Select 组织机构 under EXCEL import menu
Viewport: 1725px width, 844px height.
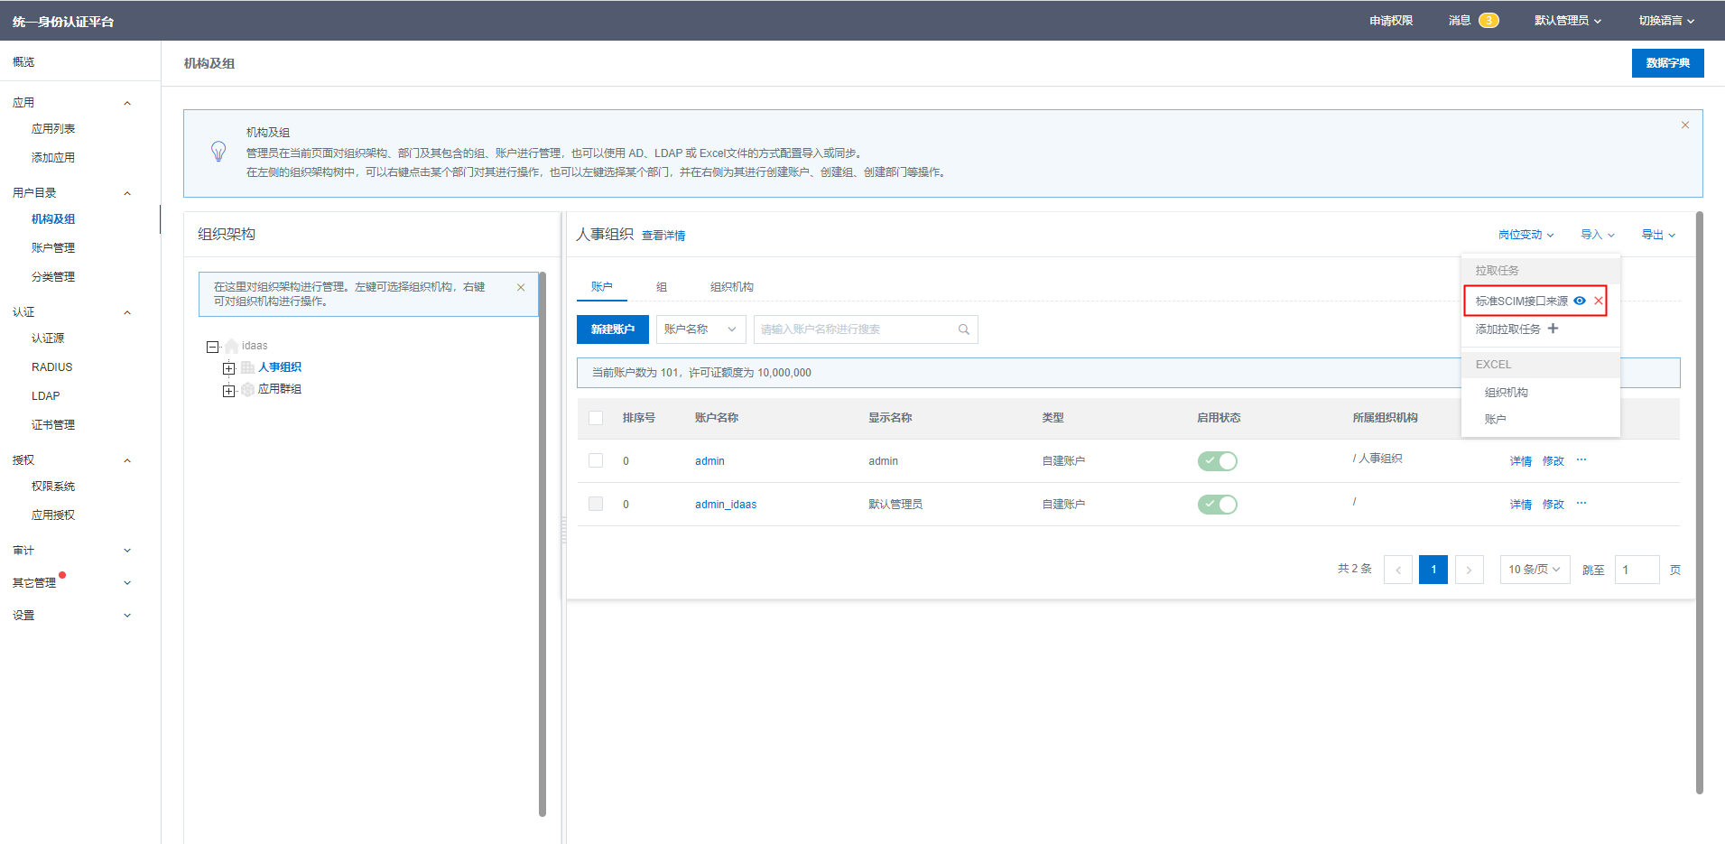coord(1506,393)
